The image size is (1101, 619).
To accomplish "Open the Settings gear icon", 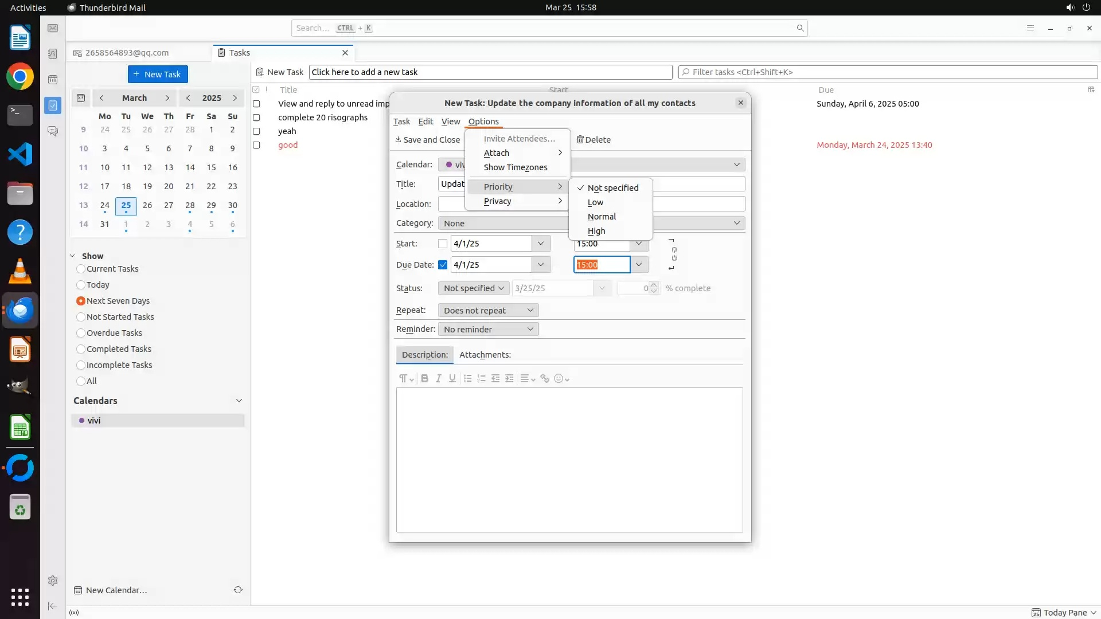I will pyautogui.click(x=53, y=581).
